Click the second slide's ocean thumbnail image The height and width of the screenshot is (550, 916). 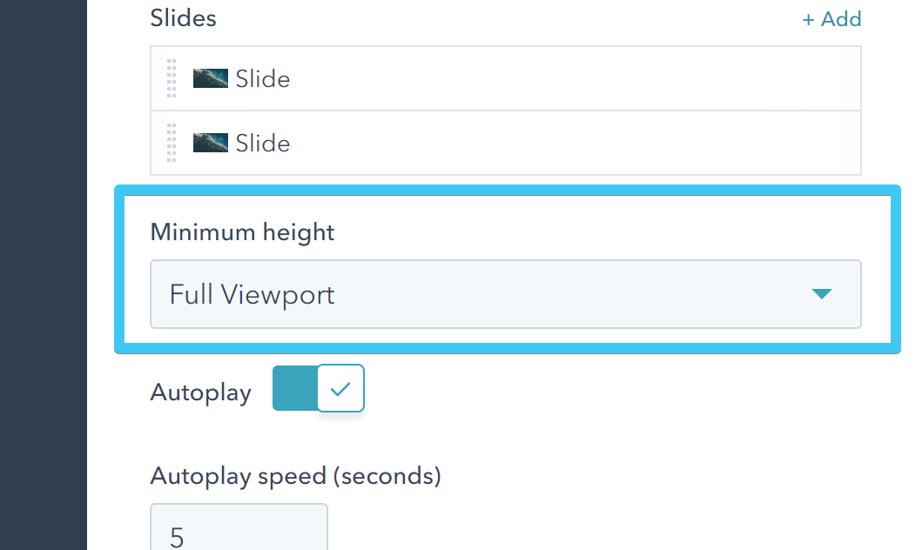coord(210,143)
